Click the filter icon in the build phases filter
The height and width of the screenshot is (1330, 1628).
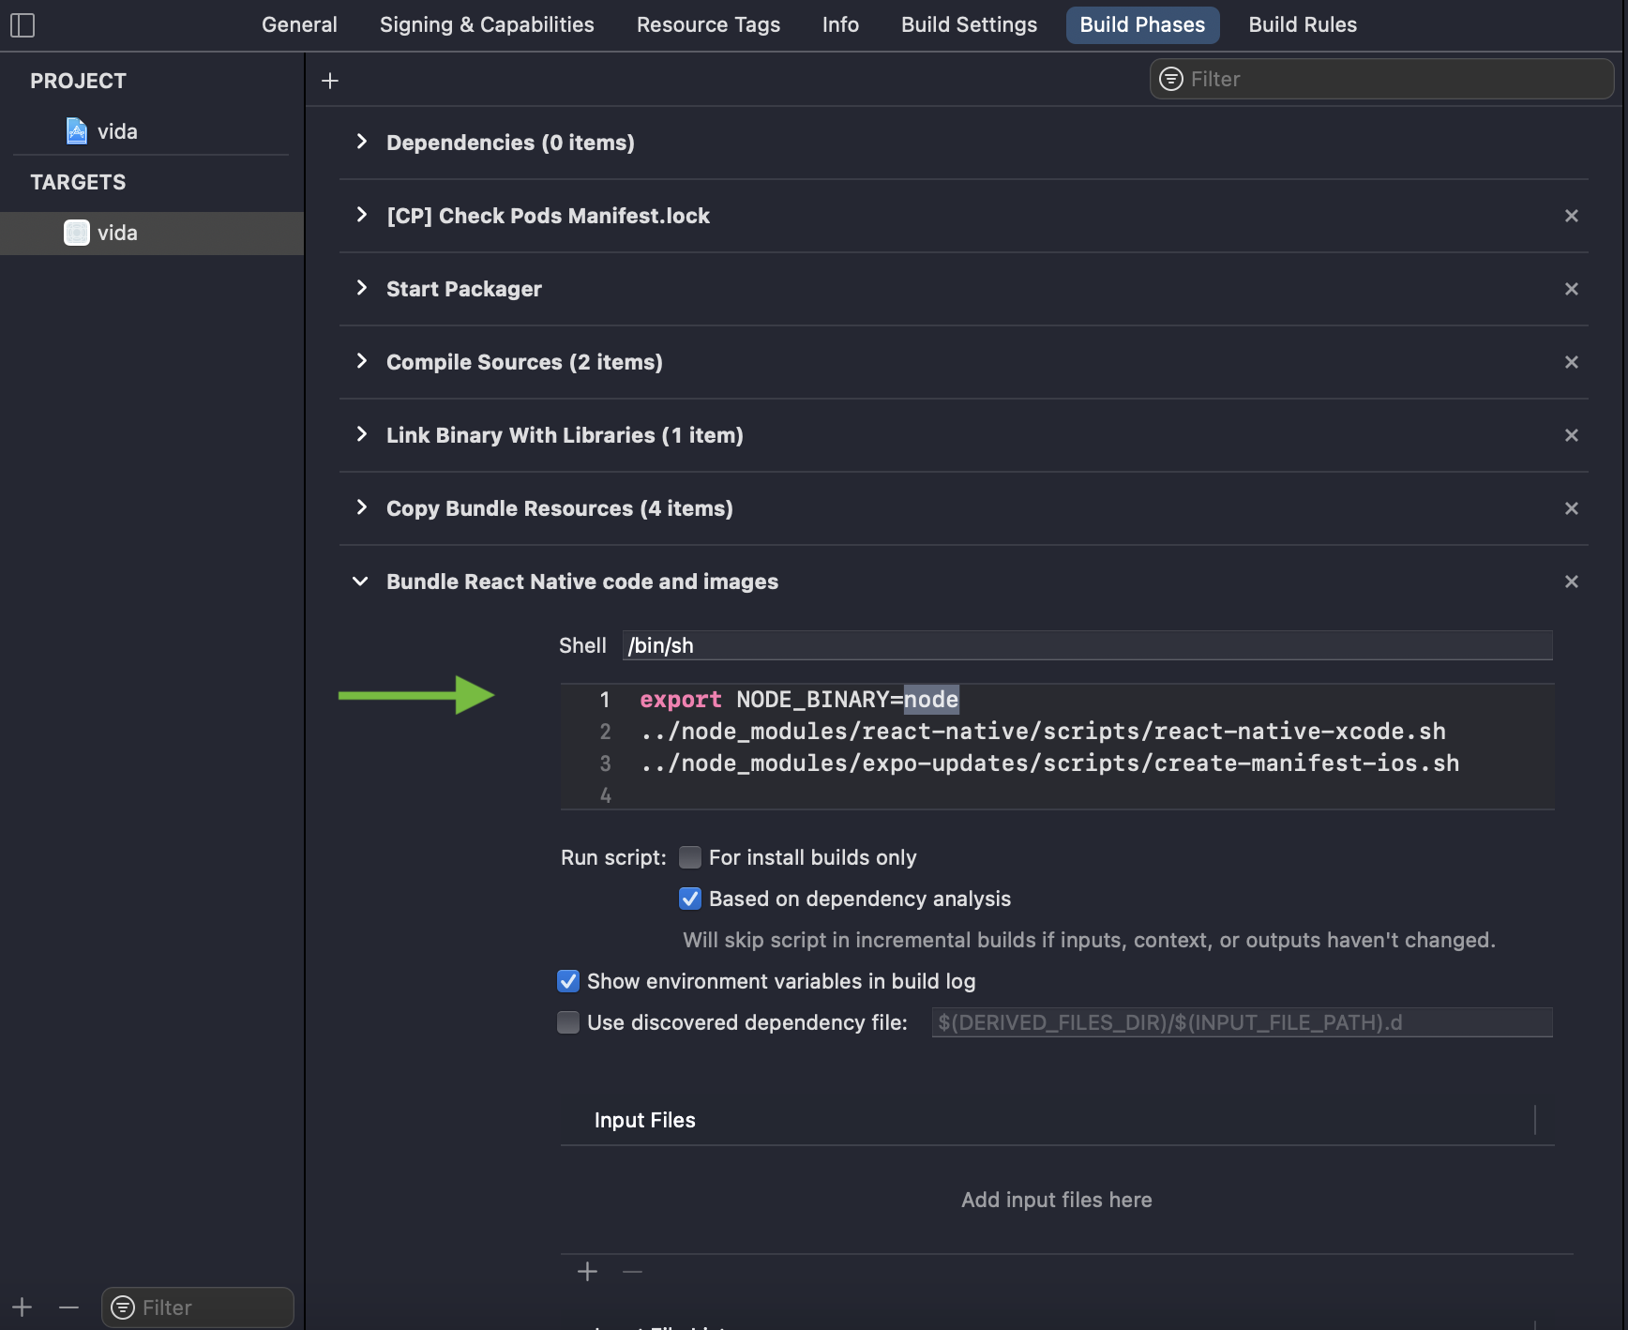(x=1171, y=79)
